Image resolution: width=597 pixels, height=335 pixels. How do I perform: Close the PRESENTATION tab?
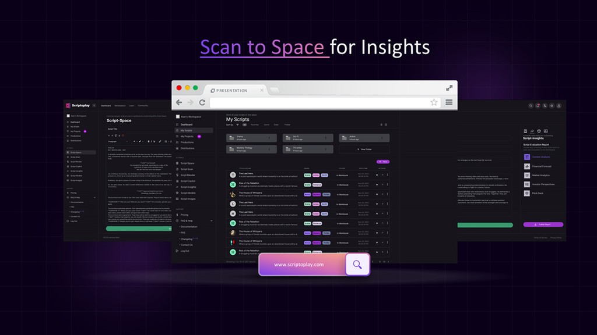(262, 90)
